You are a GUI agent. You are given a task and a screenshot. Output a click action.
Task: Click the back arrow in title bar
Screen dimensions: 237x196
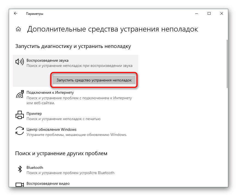point(16,13)
